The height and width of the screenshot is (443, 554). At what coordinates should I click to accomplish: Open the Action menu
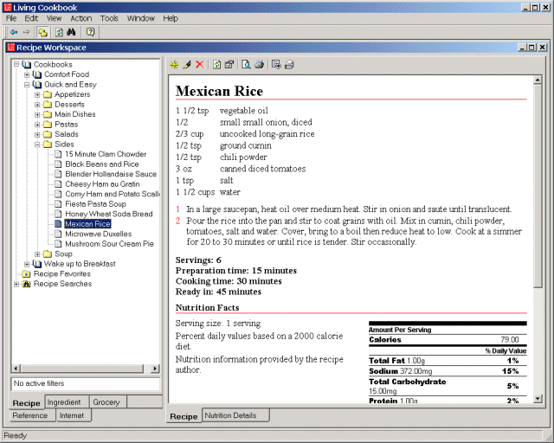click(81, 18)
